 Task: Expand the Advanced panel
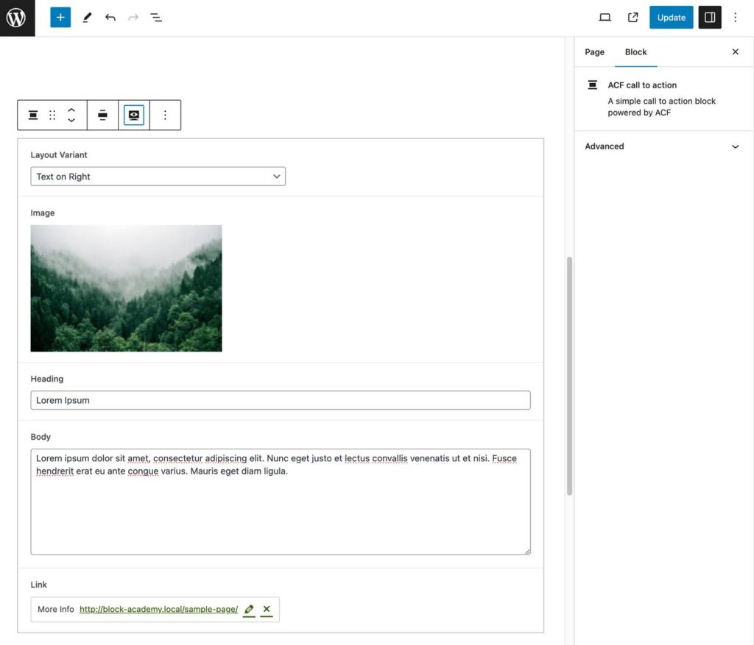(661, 146)
